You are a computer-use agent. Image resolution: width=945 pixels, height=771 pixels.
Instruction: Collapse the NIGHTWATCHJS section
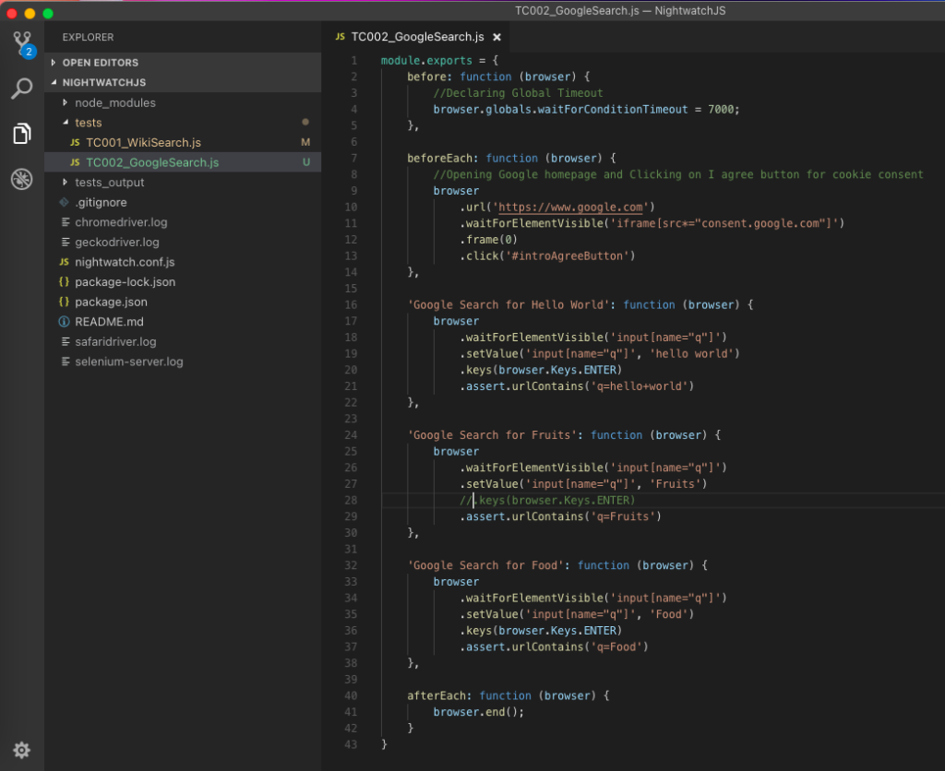point(183,82)
